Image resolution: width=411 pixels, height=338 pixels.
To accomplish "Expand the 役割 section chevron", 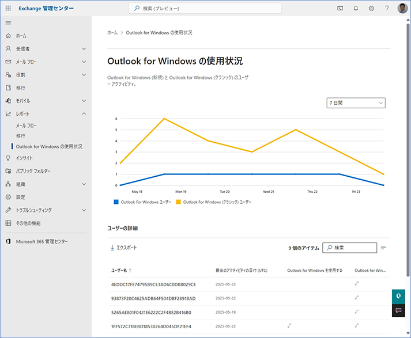I will (84, 75).
